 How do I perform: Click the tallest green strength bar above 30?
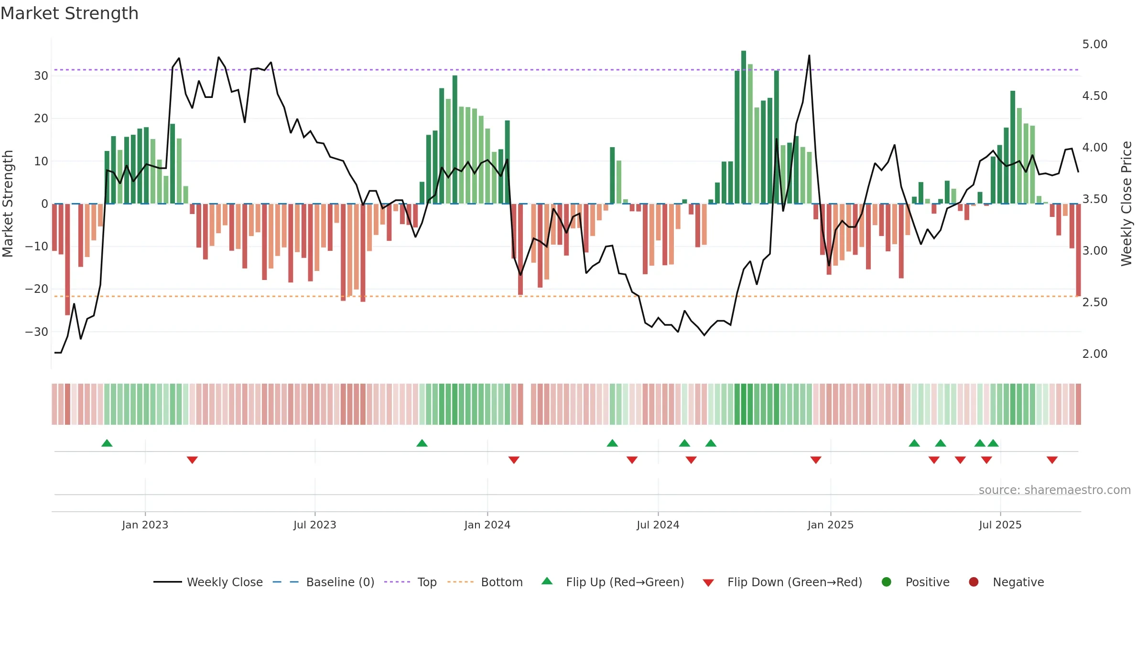coord(744,127)
